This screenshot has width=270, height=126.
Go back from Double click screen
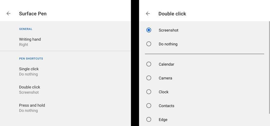pos(148,14)
